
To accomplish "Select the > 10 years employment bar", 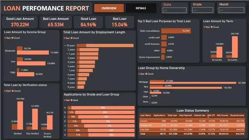I will pos(105,45).
